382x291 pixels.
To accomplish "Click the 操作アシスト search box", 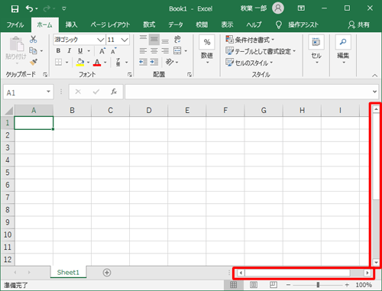I will [x=297, y=24].
